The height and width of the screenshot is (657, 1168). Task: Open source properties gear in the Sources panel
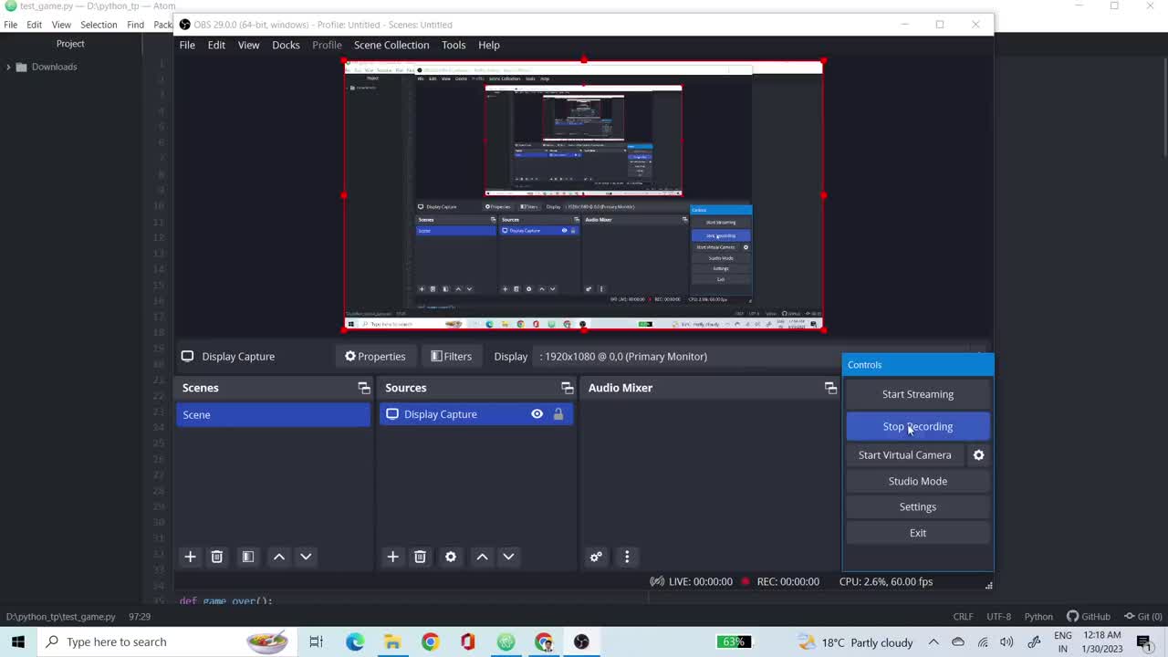click(x=451, y=557)
